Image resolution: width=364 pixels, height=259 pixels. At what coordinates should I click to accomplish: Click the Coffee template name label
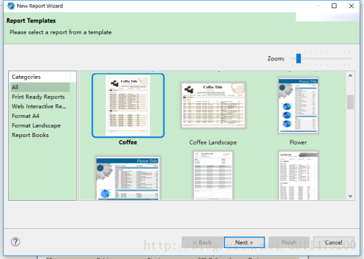pos(128,143)
